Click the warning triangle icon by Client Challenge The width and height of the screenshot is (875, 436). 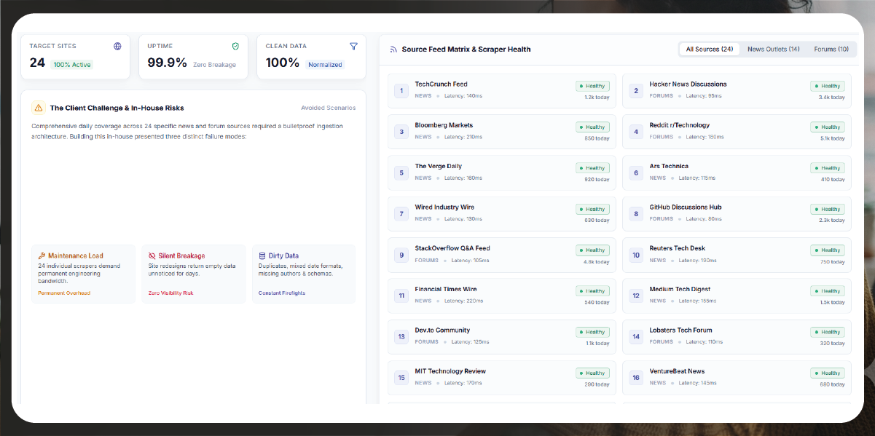39,108
